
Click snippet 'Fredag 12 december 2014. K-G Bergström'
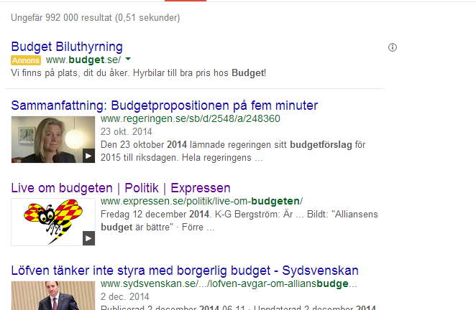tap(191, 215)
